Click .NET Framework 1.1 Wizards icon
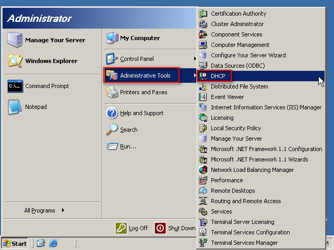Screen dimensions: 334x250 point(203,159)
